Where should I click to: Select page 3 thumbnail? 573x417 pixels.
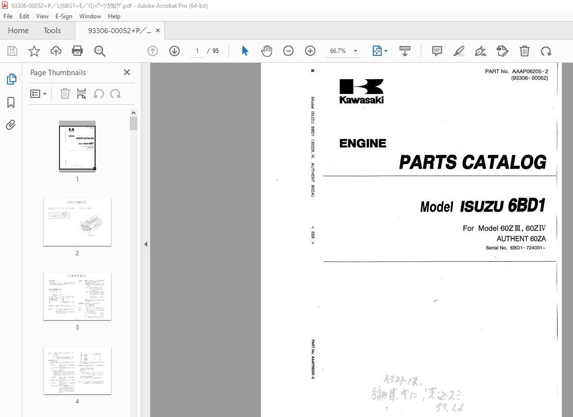(77, 296)
